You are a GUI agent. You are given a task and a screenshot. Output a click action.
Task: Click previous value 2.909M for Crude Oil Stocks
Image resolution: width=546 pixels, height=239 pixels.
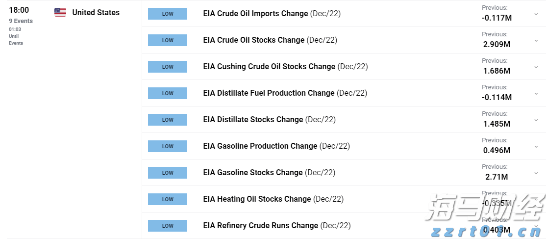click(496, 44)
